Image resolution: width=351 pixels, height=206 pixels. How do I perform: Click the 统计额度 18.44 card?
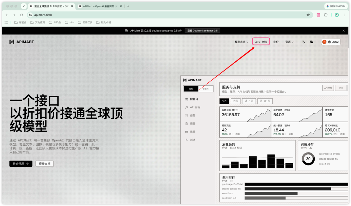click(297, 129)
